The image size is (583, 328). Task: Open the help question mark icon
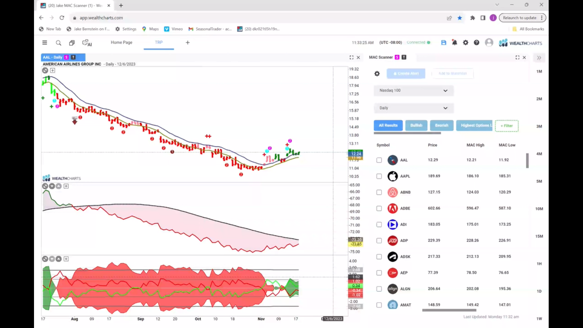476,43
